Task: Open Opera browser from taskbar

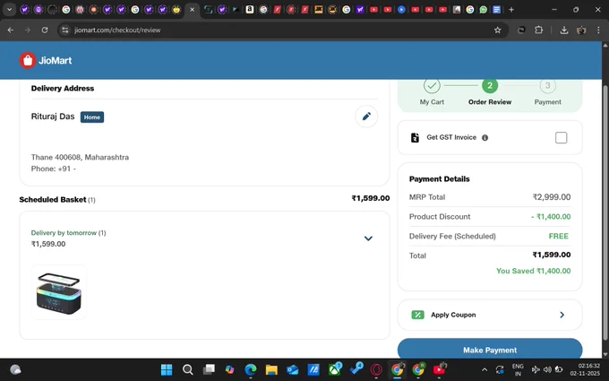Action: (376, 369)
